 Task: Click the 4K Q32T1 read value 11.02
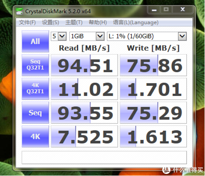(84, 89)
